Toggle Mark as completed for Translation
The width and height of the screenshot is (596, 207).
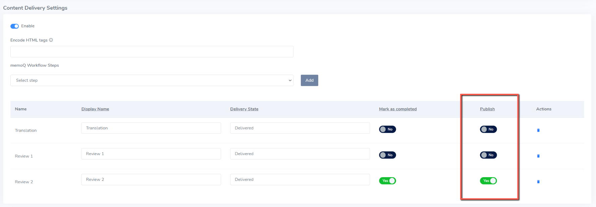coord(387,129)
